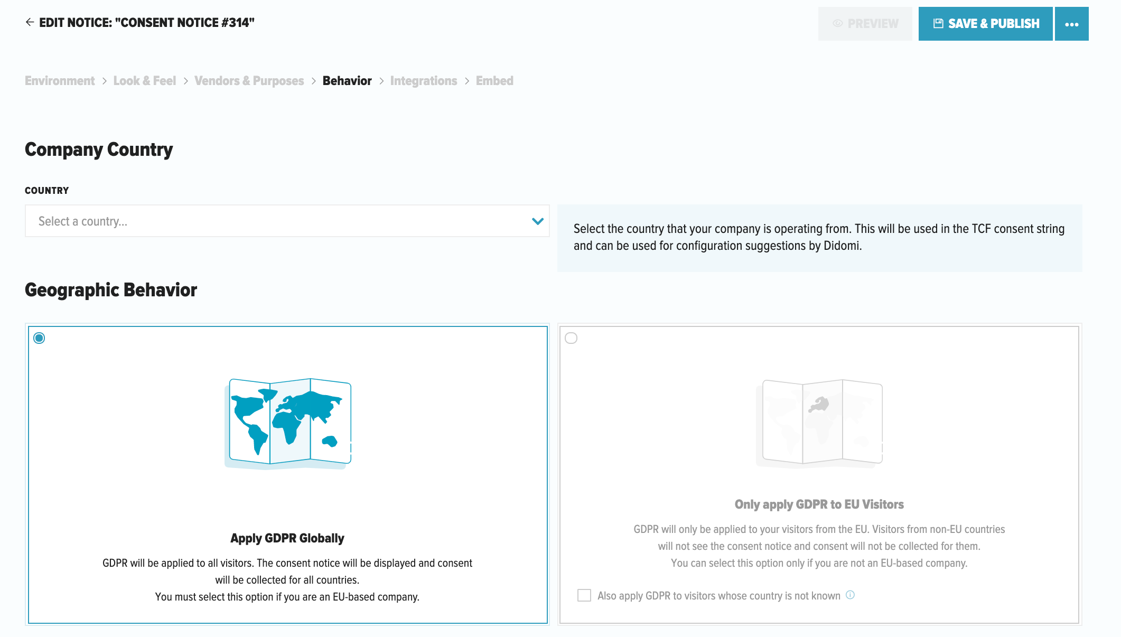Expand the country dropdown chevron

pos(538,221)
